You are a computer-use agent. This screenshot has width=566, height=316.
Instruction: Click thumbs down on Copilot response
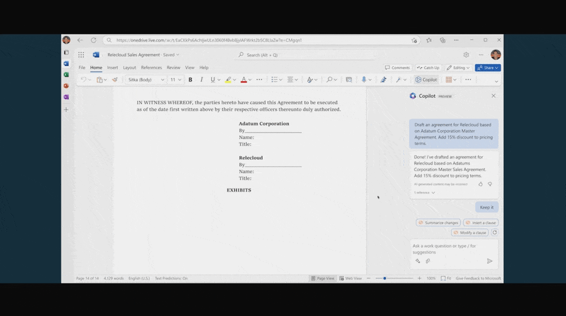(490, 184)
